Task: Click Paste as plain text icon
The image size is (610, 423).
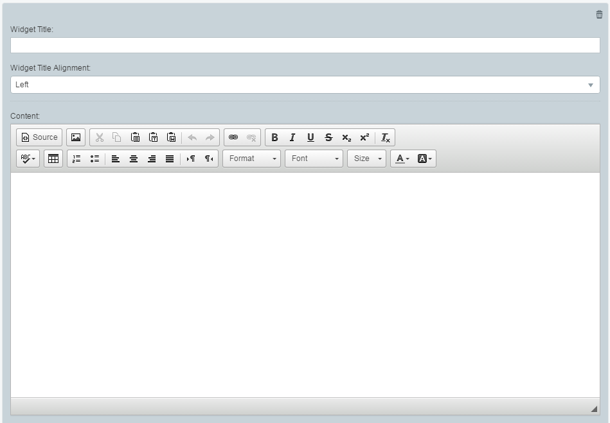Action: 153,137
